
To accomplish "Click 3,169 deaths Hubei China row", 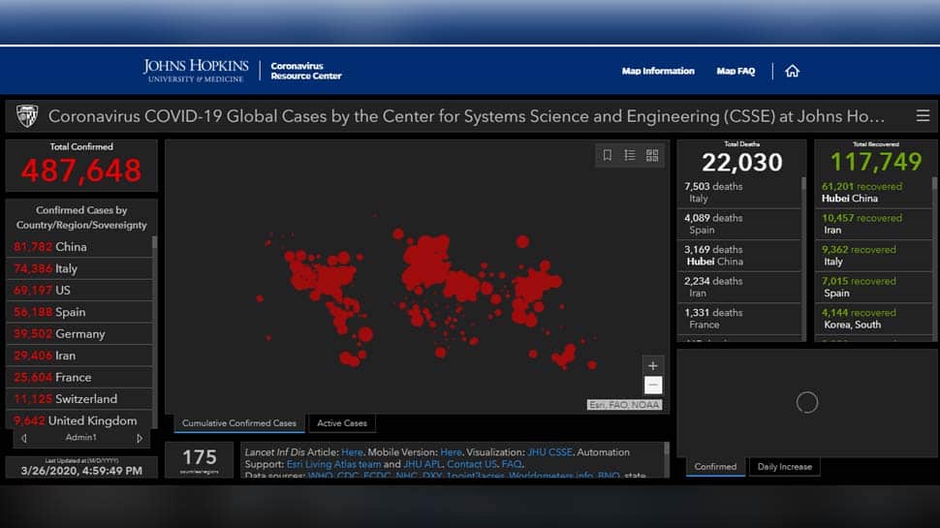I will [x=739, y=256].
